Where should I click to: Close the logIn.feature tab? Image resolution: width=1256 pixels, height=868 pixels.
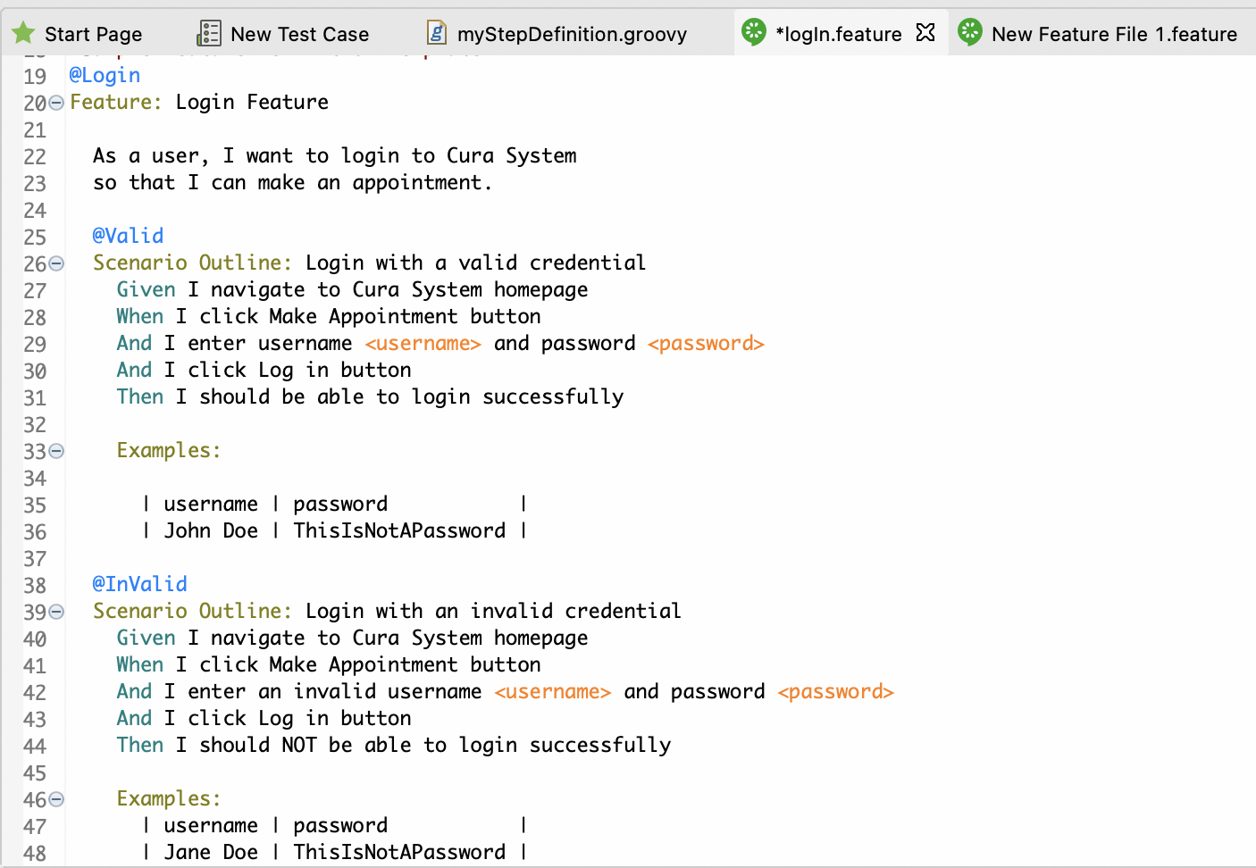pos(926,32)
